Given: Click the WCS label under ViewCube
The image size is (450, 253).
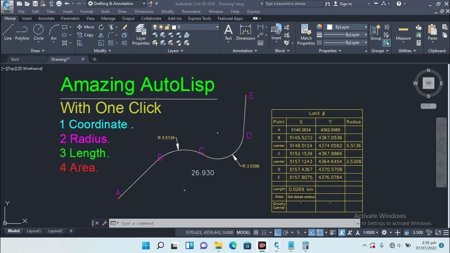Looking at the screenshot, I should [x=428, y=106].
